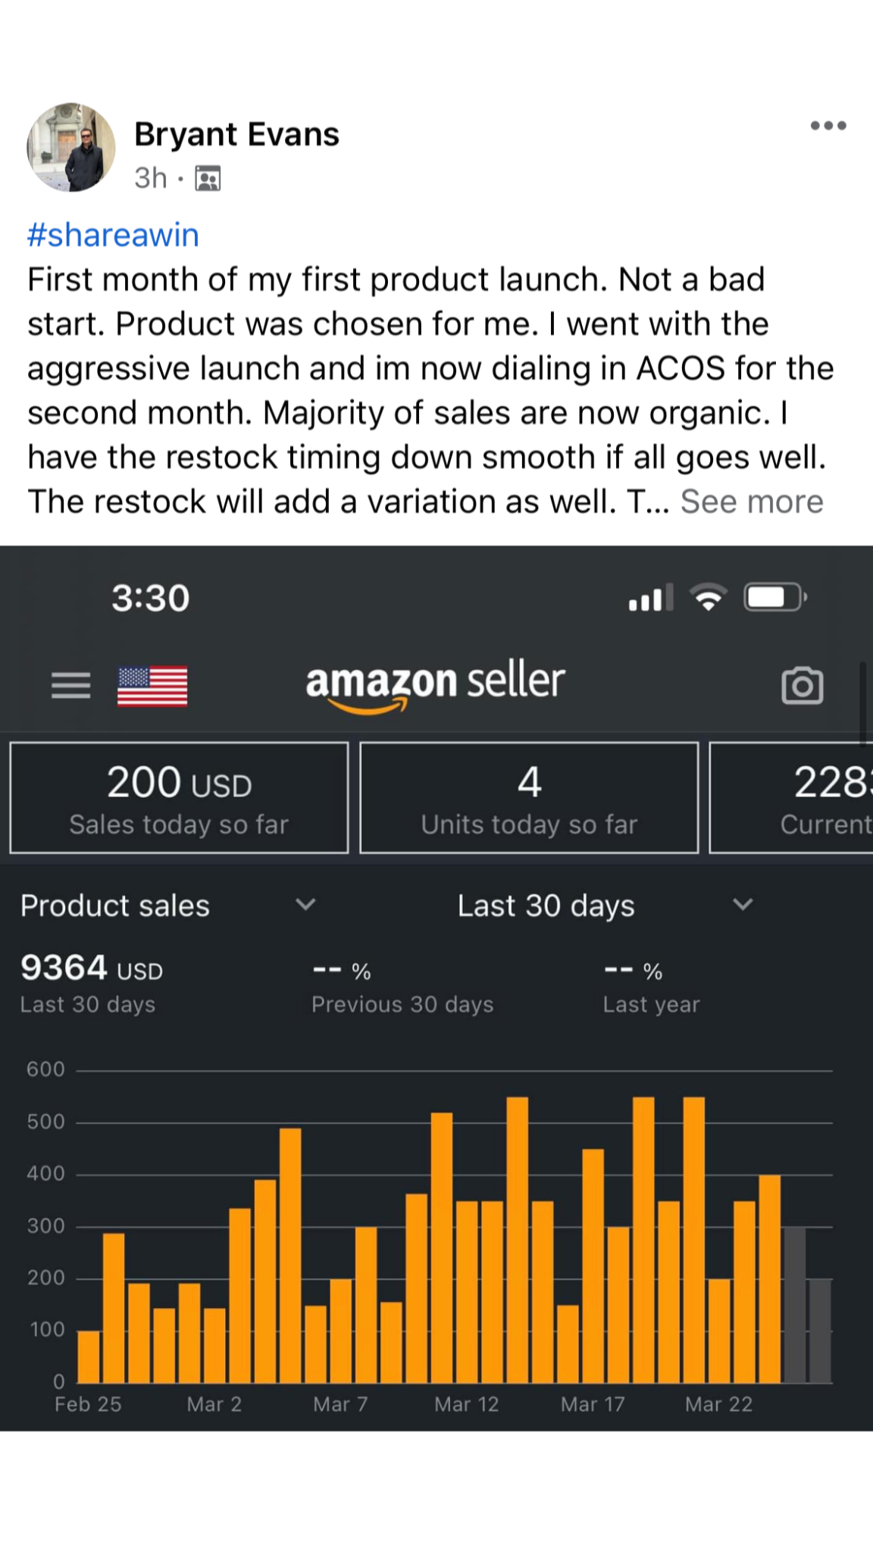Tap the group audience icon beside 3h
Image resolution: width=873 pixels, height=1552 pixels.
[x=208, y=179]
